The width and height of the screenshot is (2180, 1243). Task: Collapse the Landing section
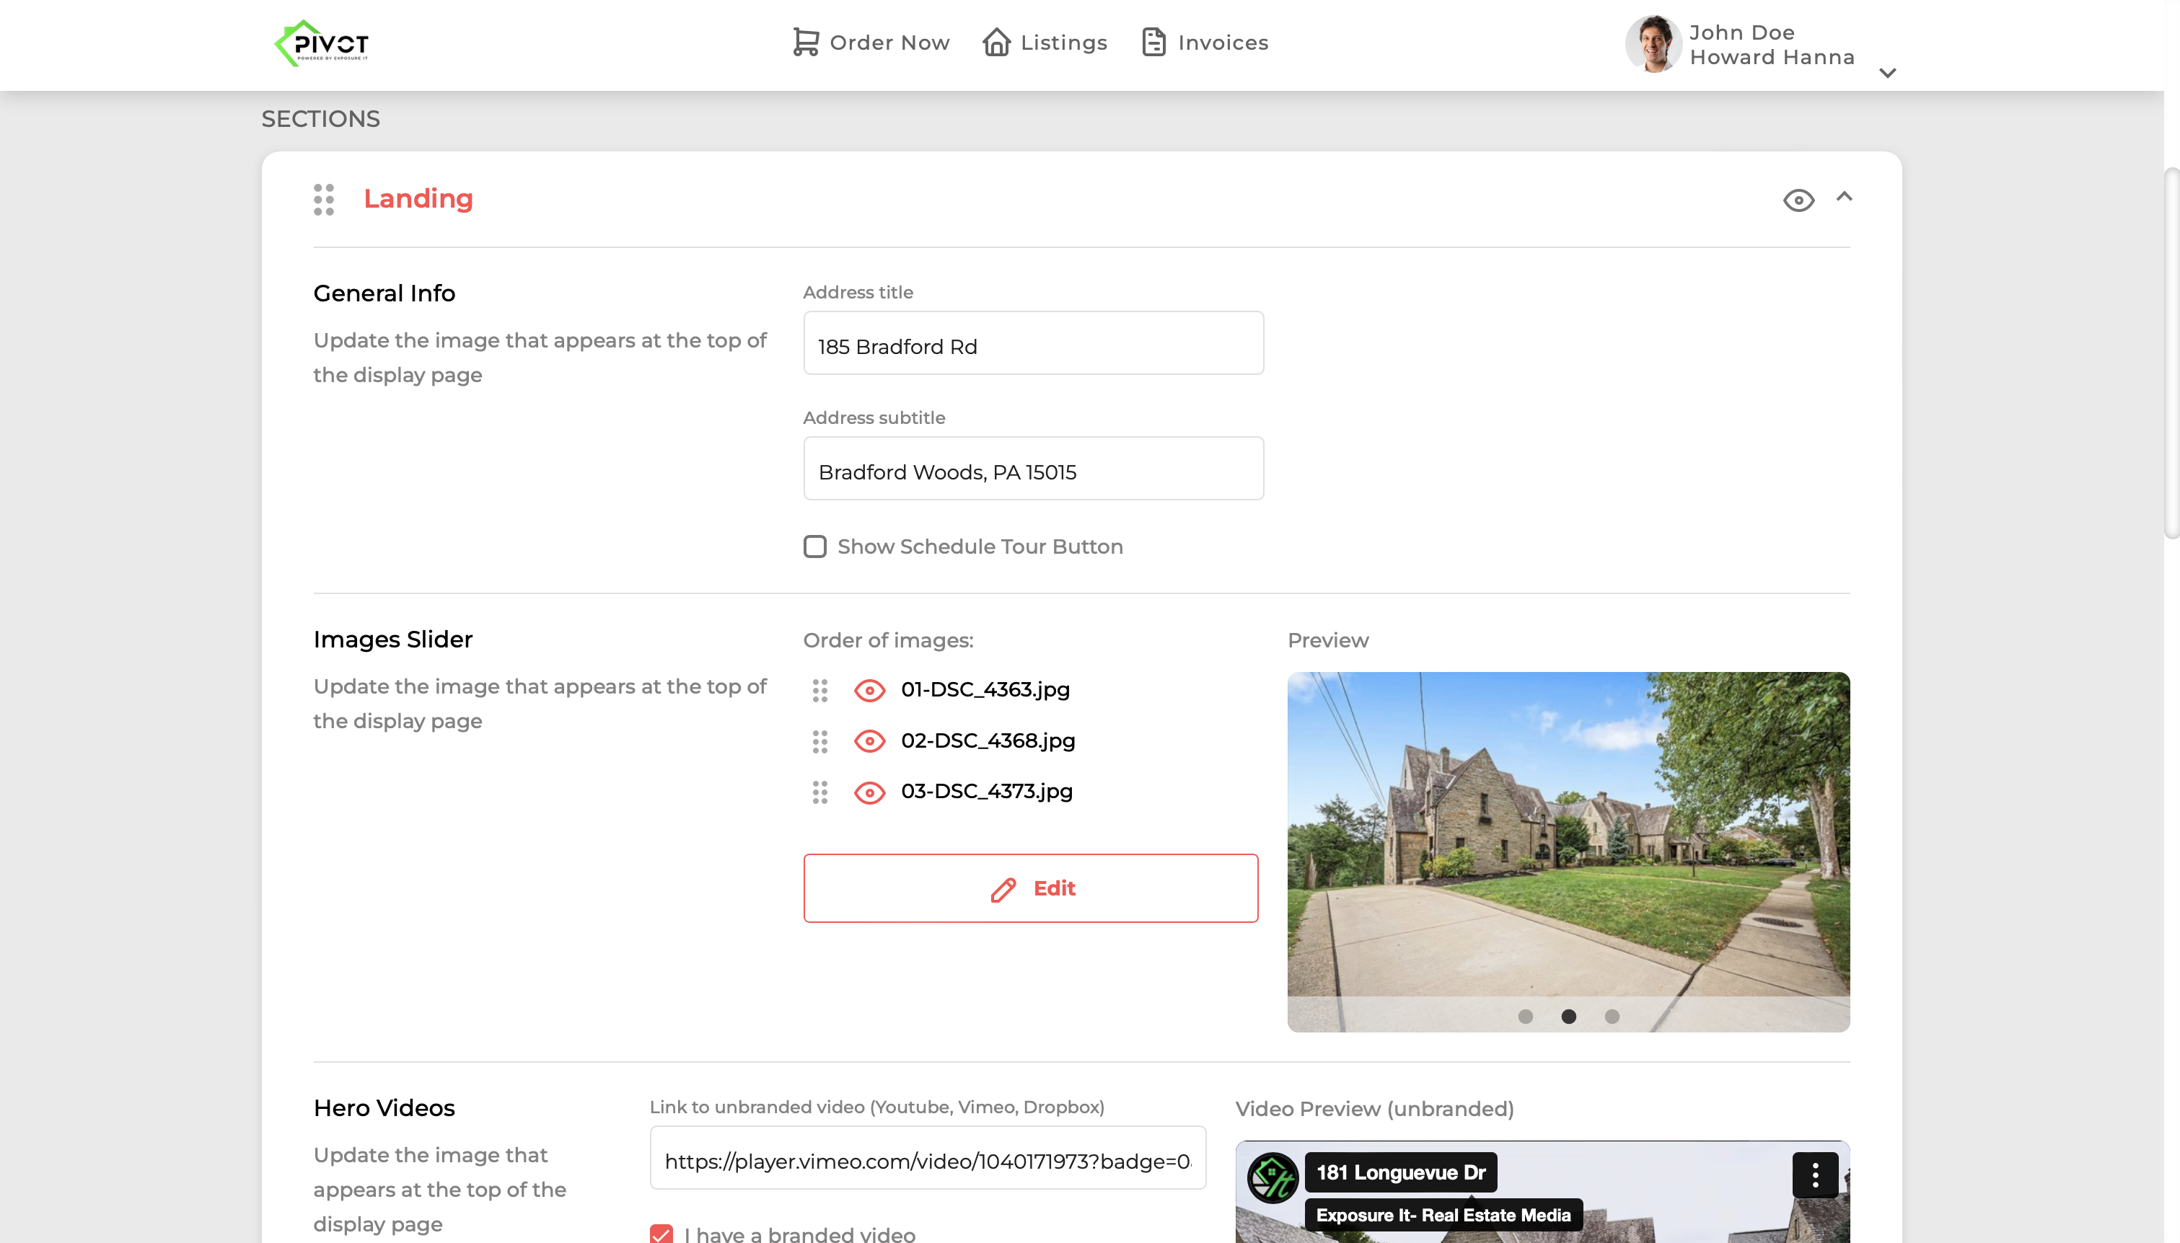tap(1845, 198)
